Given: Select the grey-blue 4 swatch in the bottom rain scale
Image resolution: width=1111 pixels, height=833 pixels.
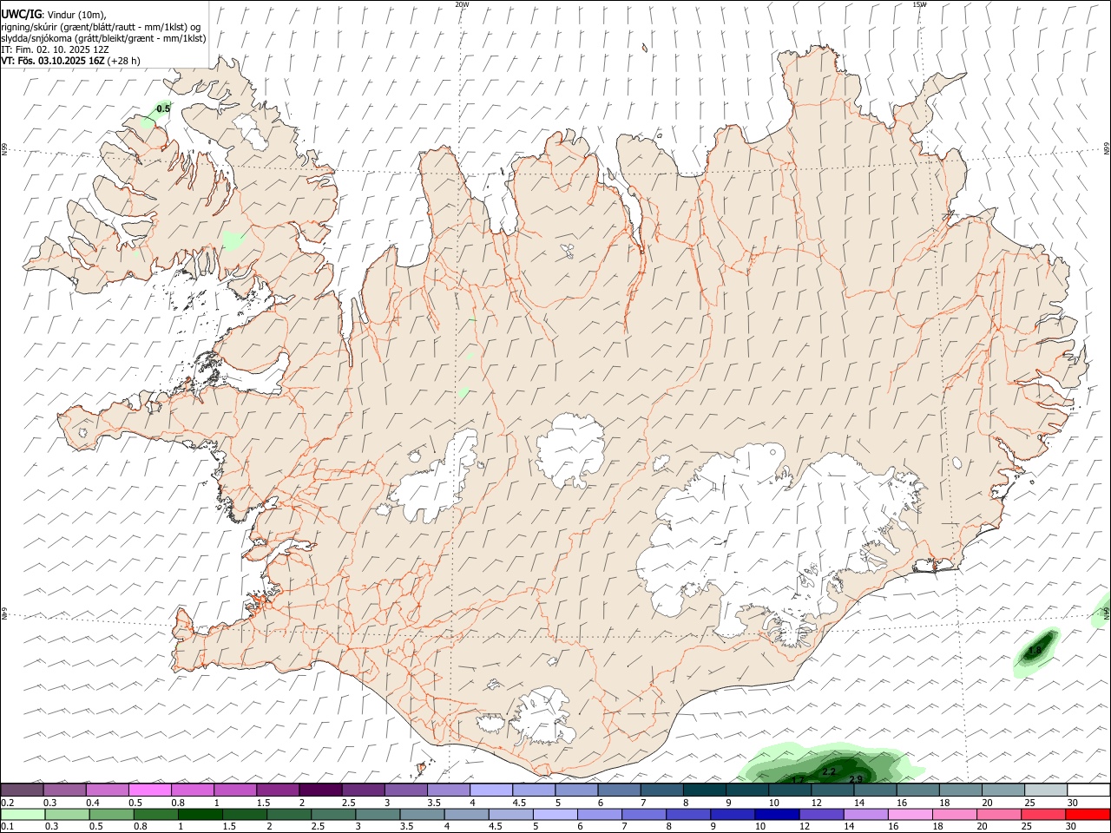Looking at the screenshot, I should pos(467,815).
